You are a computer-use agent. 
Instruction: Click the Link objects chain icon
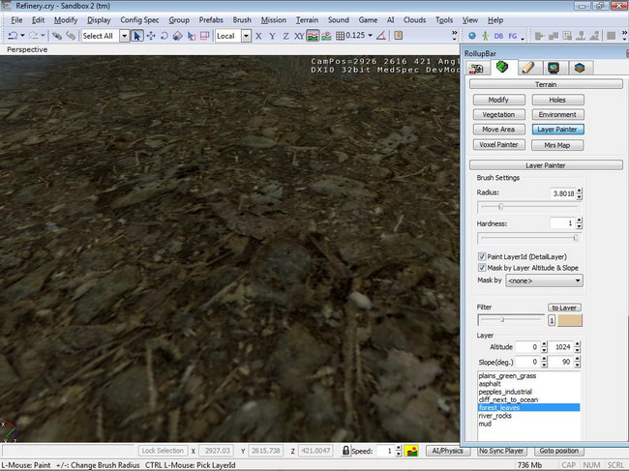point(57,36)
